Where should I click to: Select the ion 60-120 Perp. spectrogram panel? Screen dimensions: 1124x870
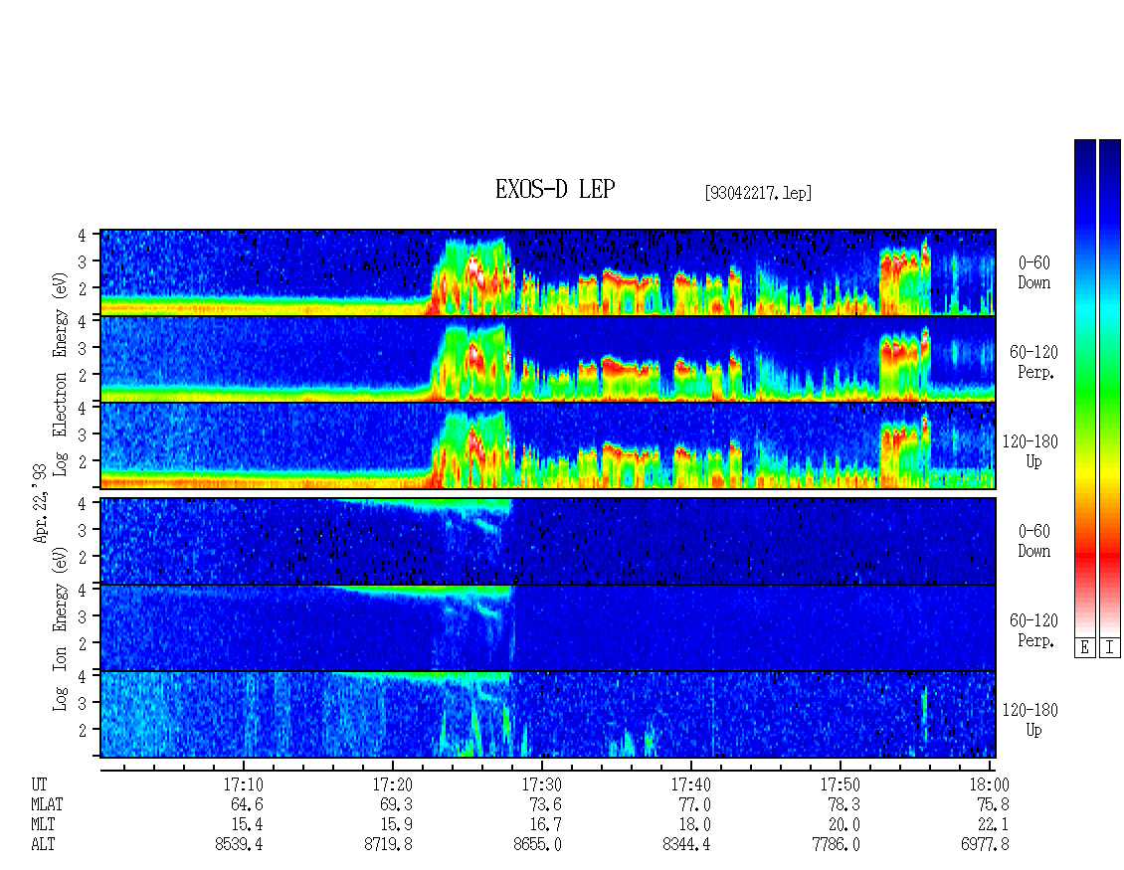[x=548, y=627]
